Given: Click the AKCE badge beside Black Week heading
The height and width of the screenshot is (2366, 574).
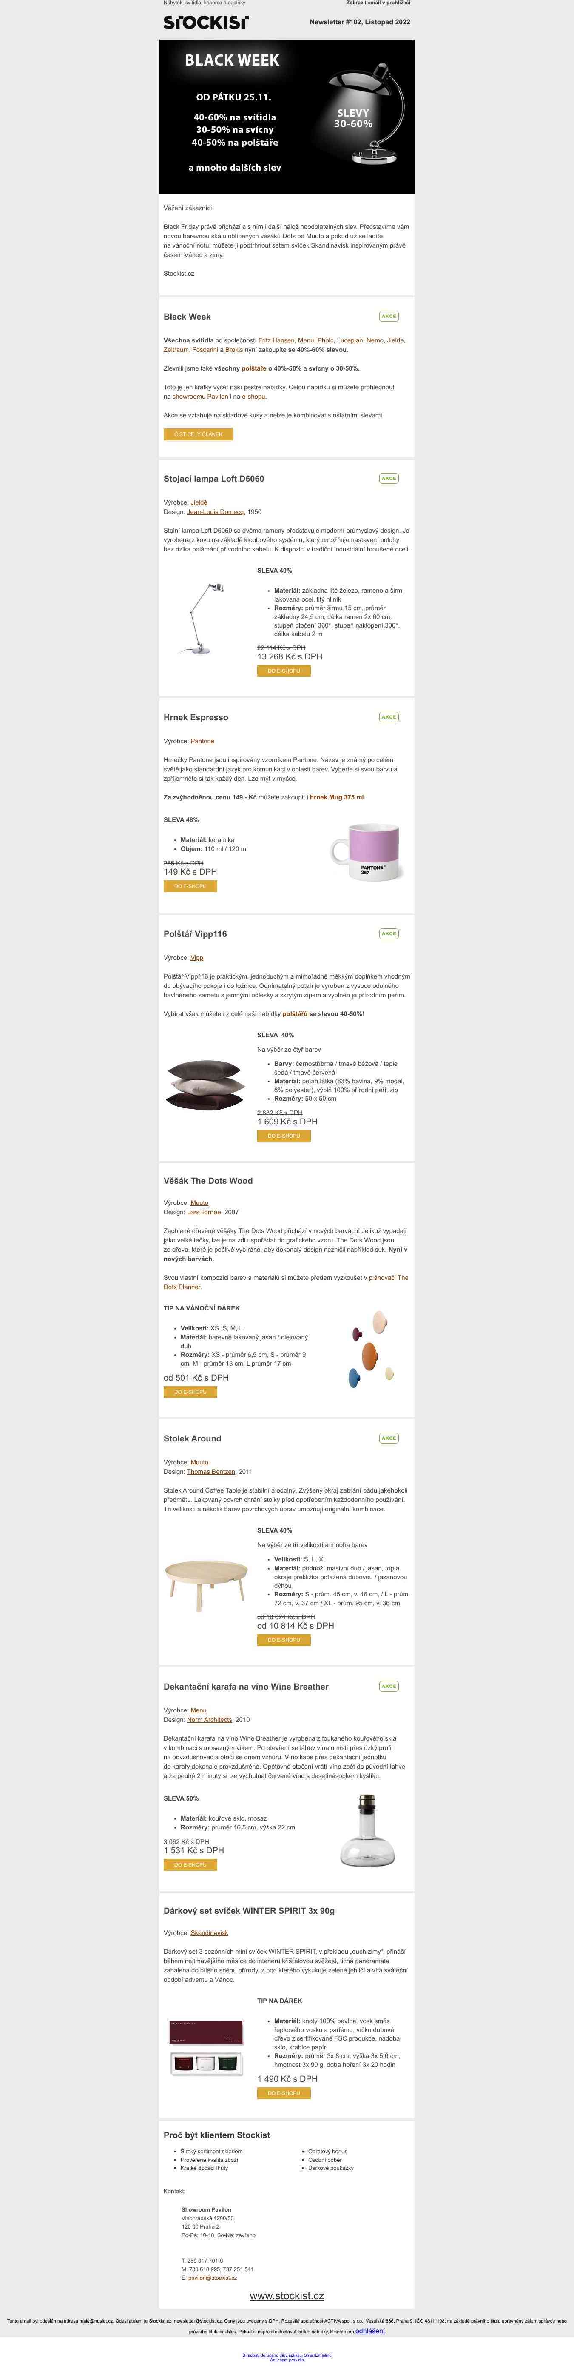Looking at the screenshot, I should tap(389, 316).
